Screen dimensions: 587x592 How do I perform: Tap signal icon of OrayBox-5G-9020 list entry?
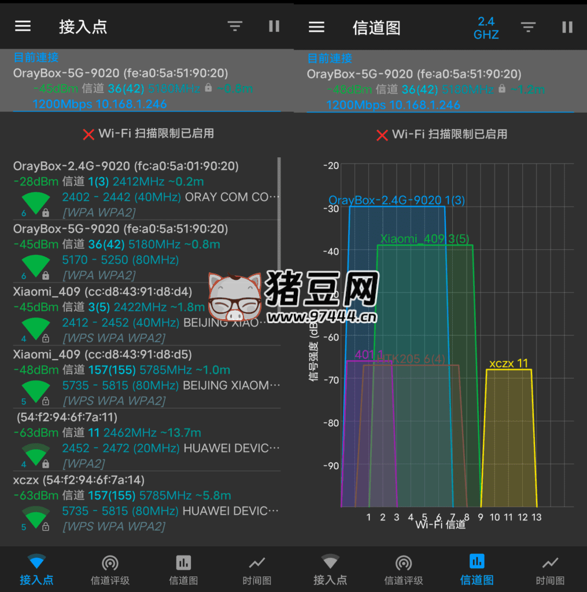pyautogui.click(x=36, y=267)
